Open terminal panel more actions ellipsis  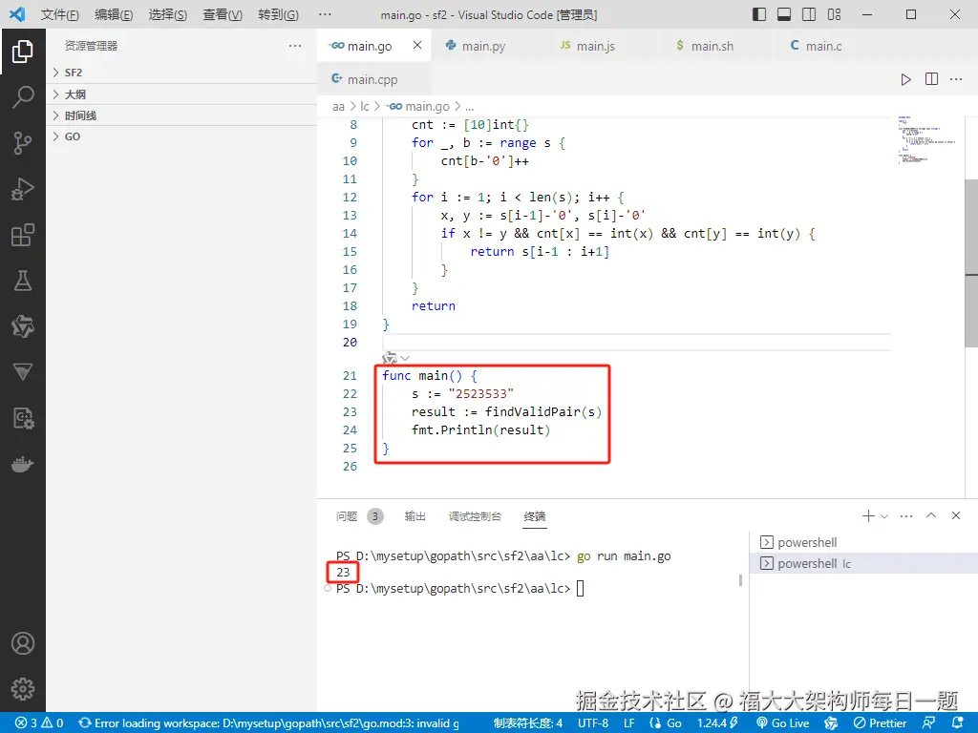(906, 516)
